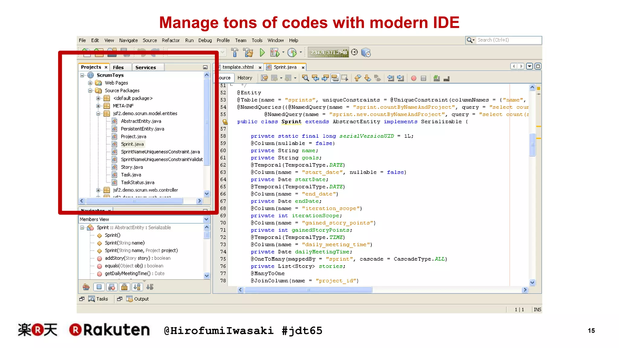Toggle Show Non-Public Members lock filter

tap(124, 287)
